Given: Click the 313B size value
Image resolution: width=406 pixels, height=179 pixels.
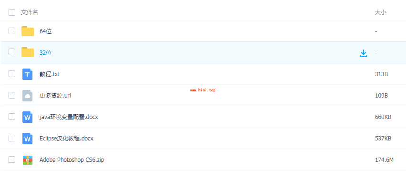Looking at the screenshot, I should pos(381,74).
